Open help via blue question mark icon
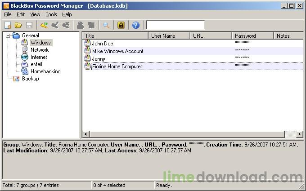The height and width of the screenshot is (191, 306). [x=136, y=25]
